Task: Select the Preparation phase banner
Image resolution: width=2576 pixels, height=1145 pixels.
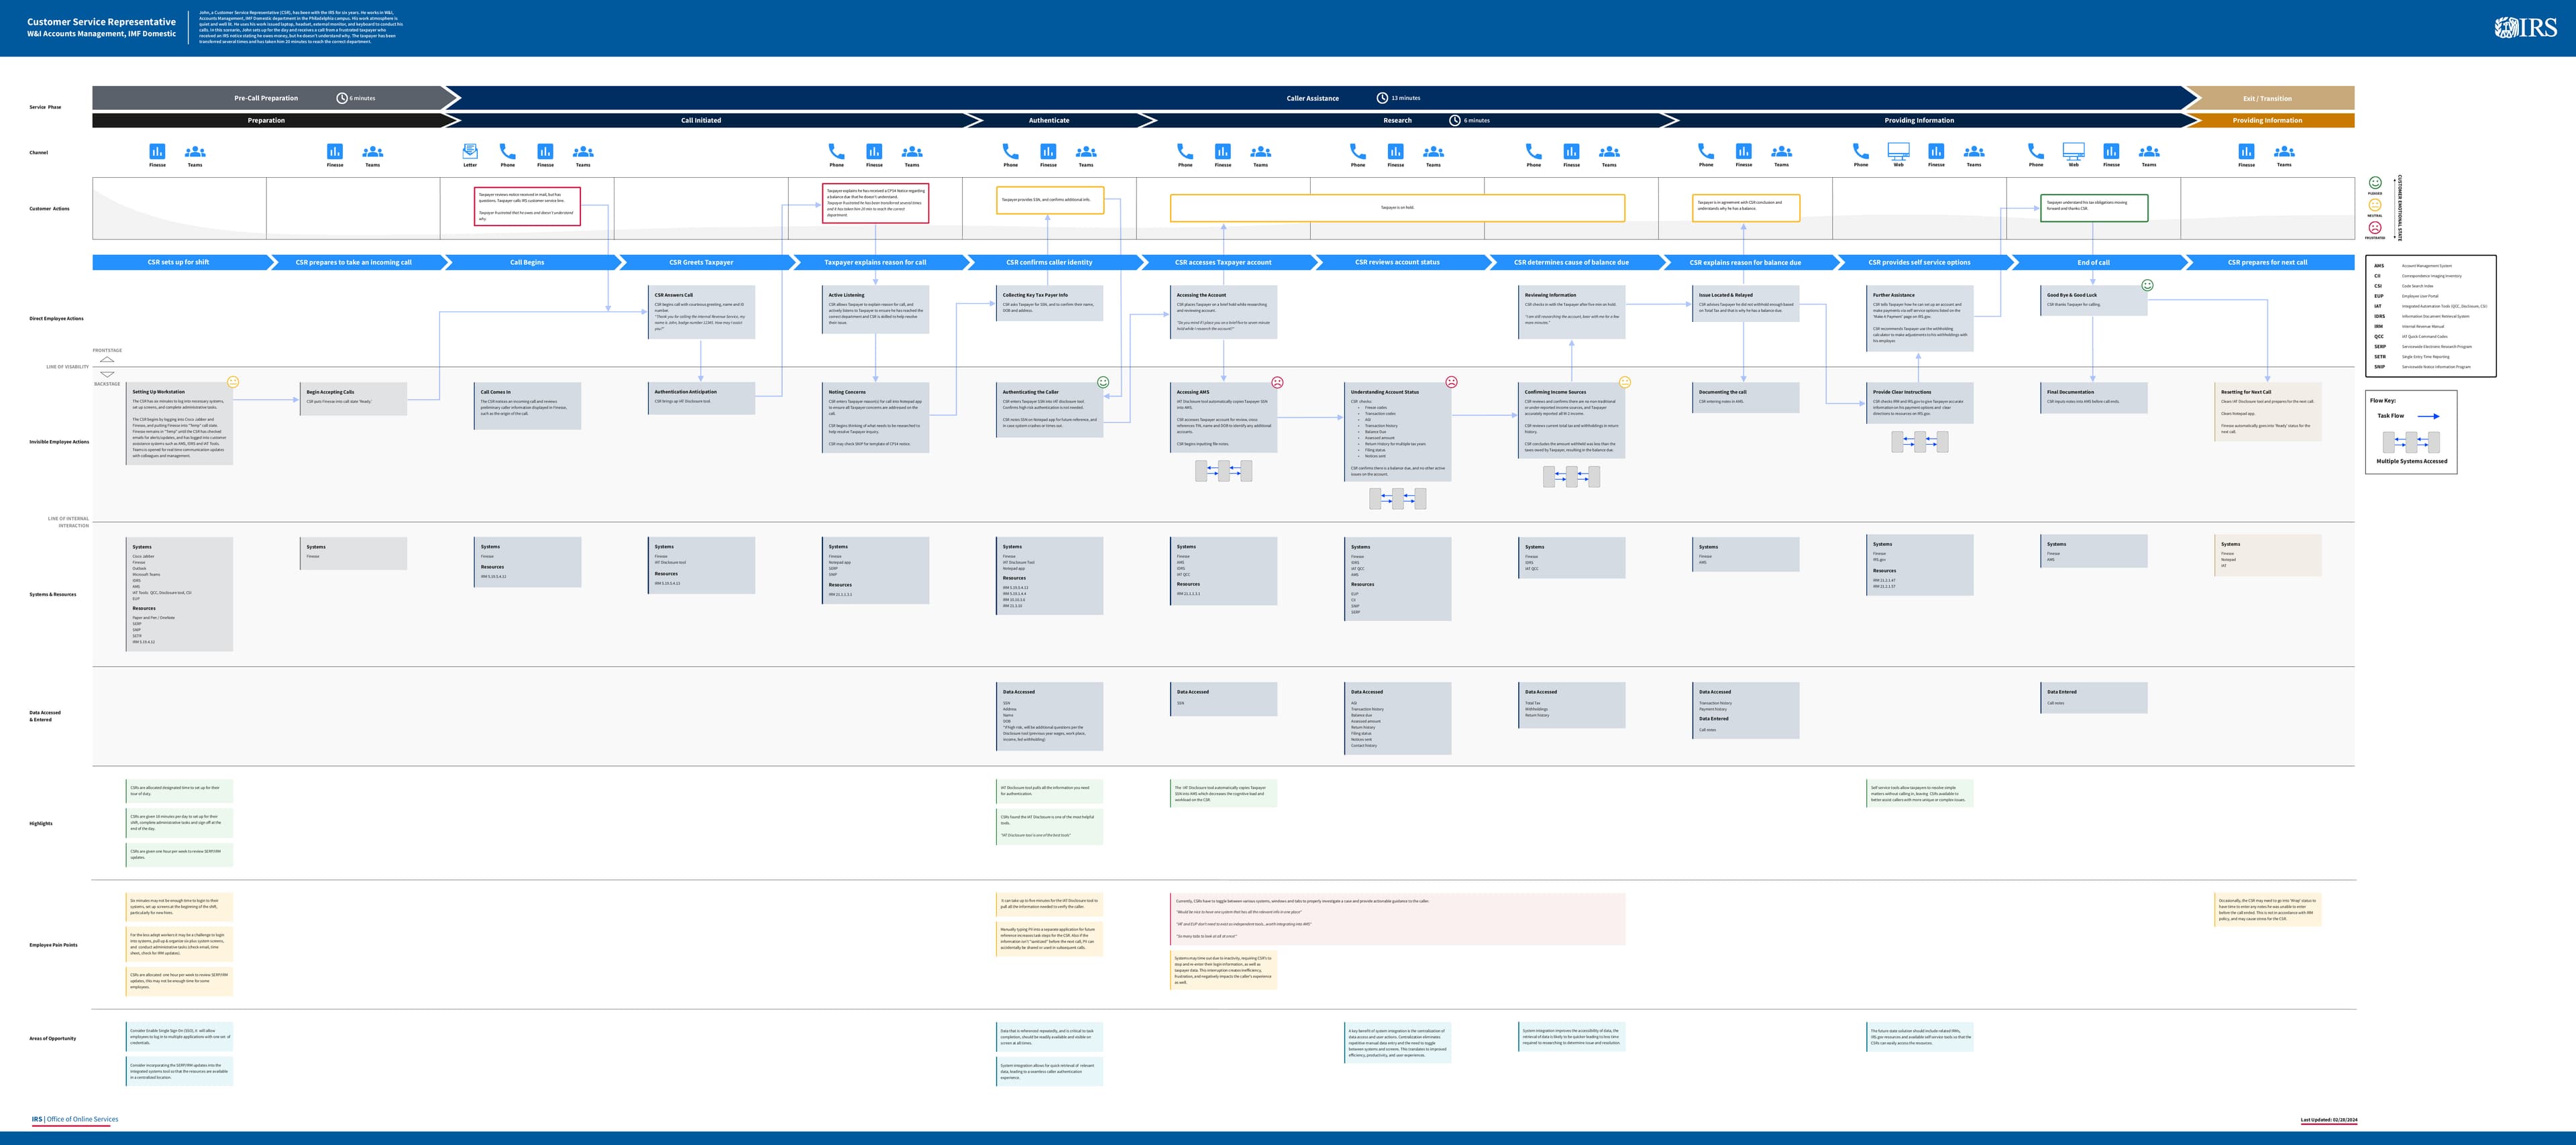Action: pyautogui.click(x=266, y=120)
